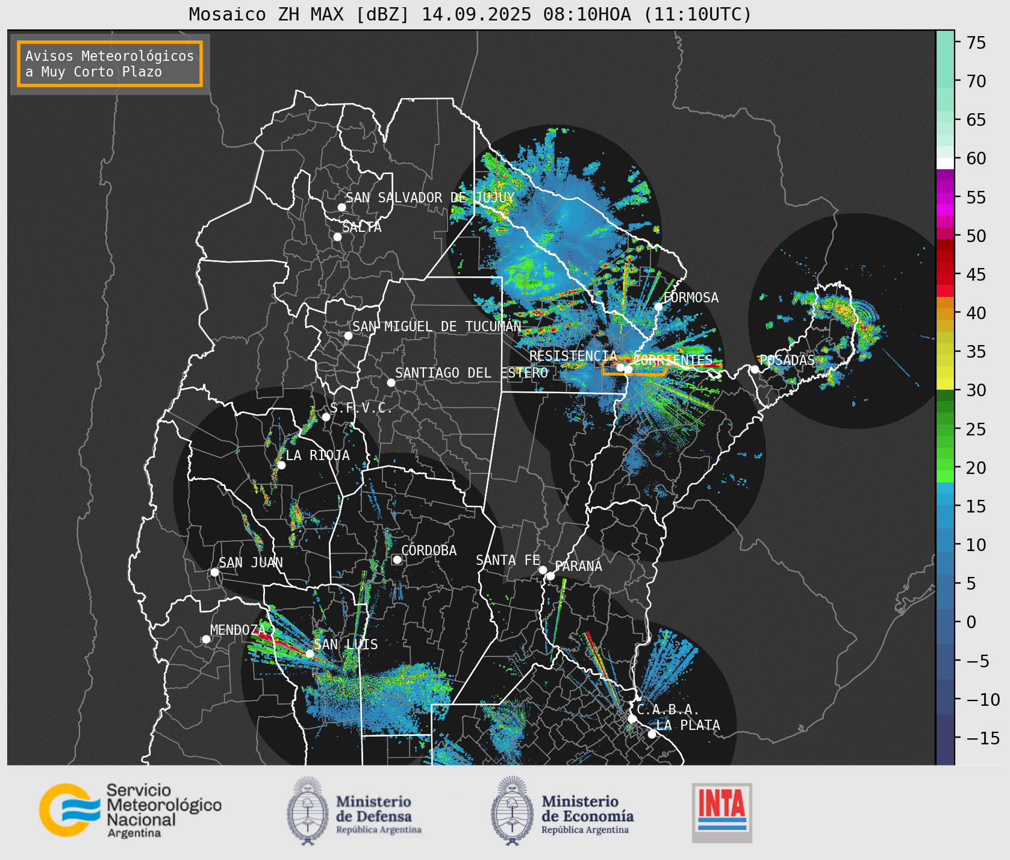1010x860 pixels.
Task: Click the Posadas city marker dot
Action: [x=755, y=369]
